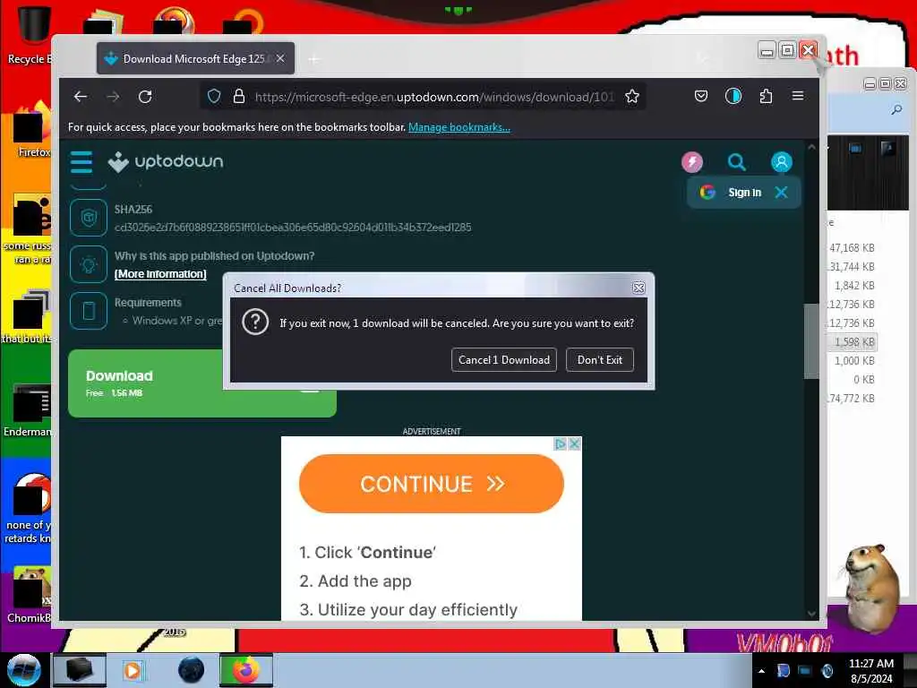Click the Don't Exit button
The width and height of the screenshot is (917, 688).
click(599, 360)
